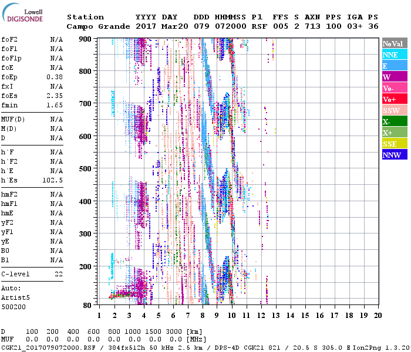Click the M(D) parameter label

click(9, 129)
